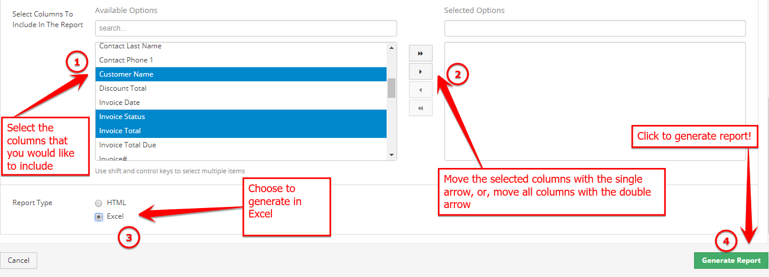Select Invoice Status column option
Viewport: 769px width, 277px height.
point(241,117)
